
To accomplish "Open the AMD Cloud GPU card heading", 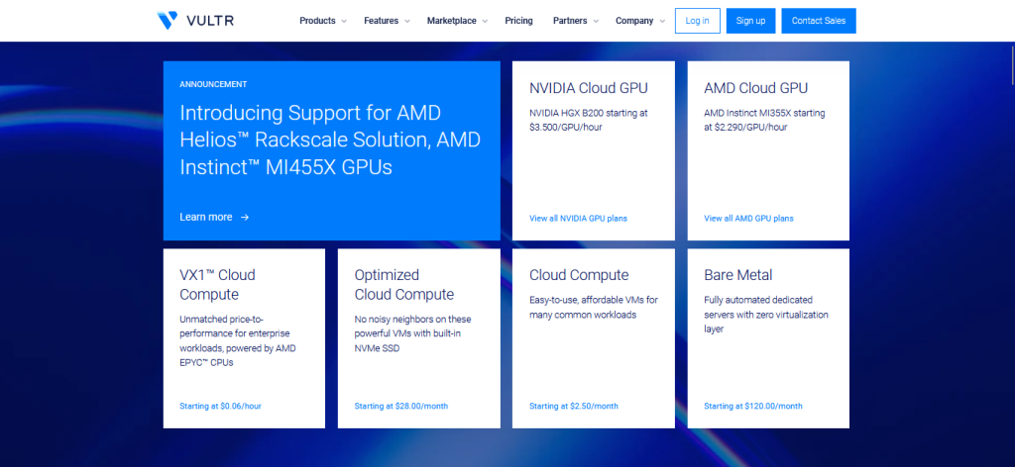I will coord(755,88).
